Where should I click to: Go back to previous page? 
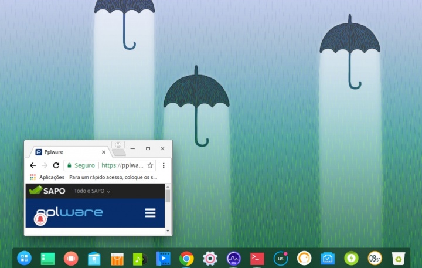coord(33,166)
